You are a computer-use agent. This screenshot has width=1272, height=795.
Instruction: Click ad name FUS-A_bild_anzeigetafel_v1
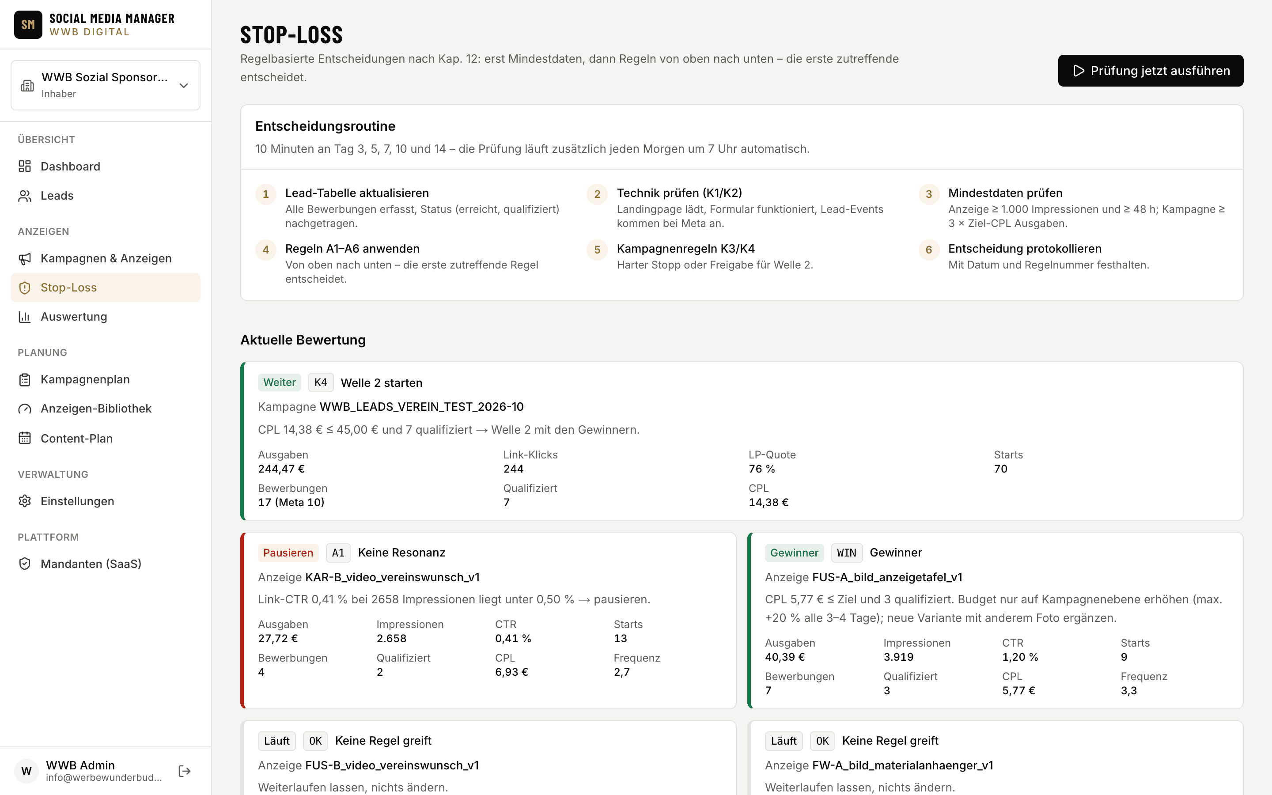click(887, 577)
